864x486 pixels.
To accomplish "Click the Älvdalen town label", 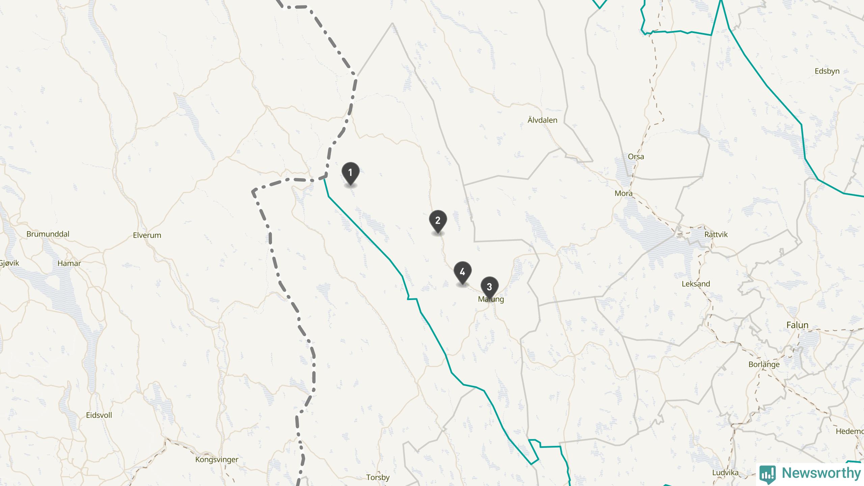I will pos(542,120).
